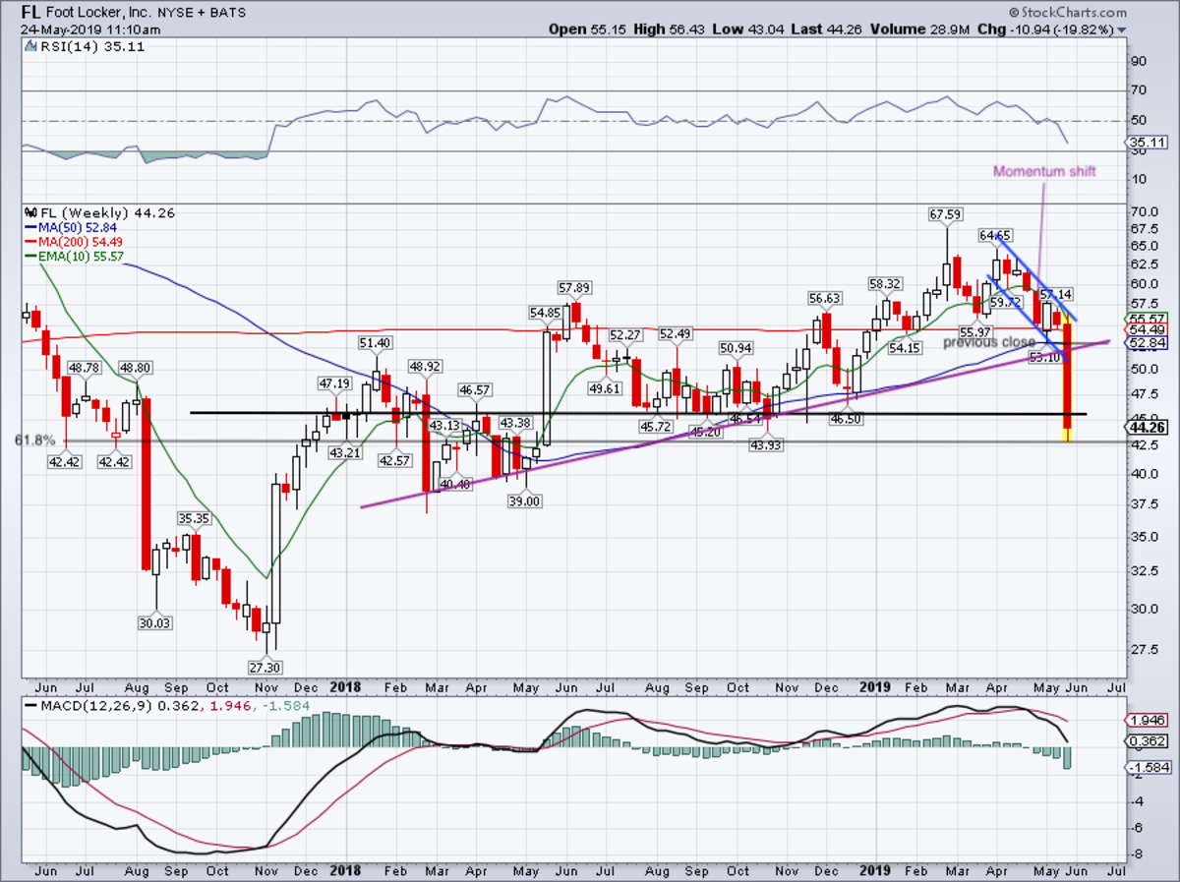Click the 57.89 price label
The width and height of the screenshot is (1180, 882).
[x=575, y=289]
